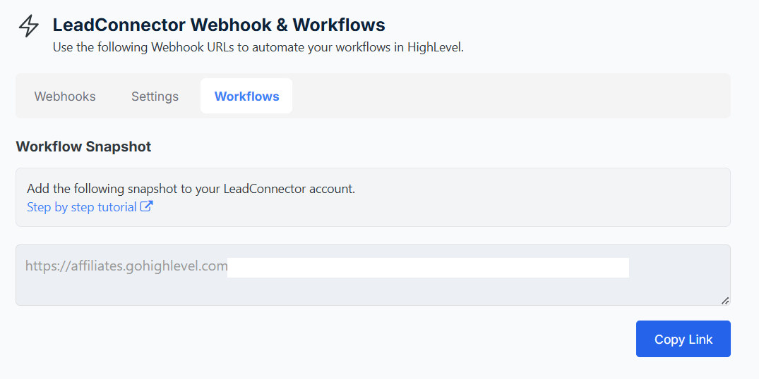This screenshot has width=759, height=379.
Task: Open the Settings tab
Action: 155,97
